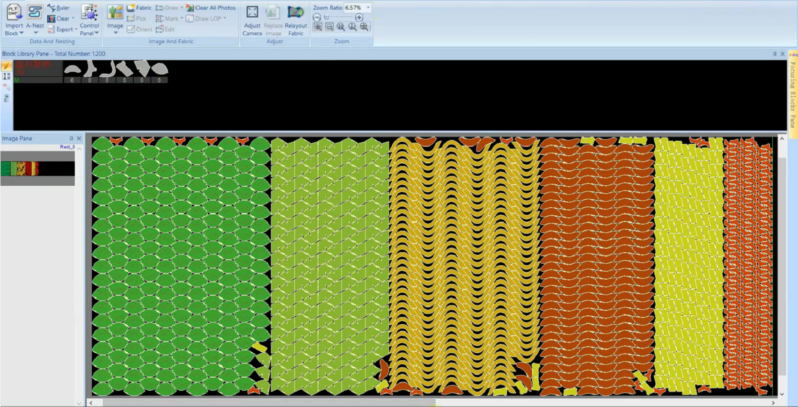Click the Edit tool
This screenshot has height=407, width=798.
(165, 29)
